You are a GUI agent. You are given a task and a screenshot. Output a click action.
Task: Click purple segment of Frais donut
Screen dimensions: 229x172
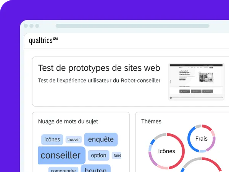[x=212, y=145]
